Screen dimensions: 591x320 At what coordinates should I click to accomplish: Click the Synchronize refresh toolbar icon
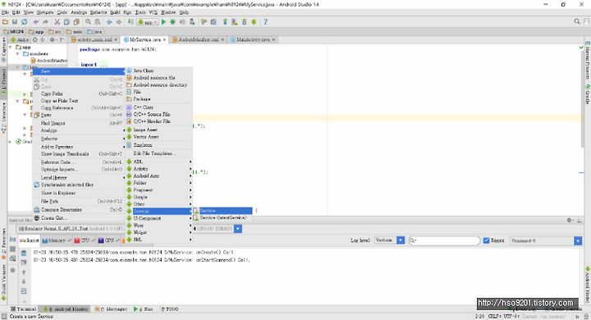click(x=25, y=22)
